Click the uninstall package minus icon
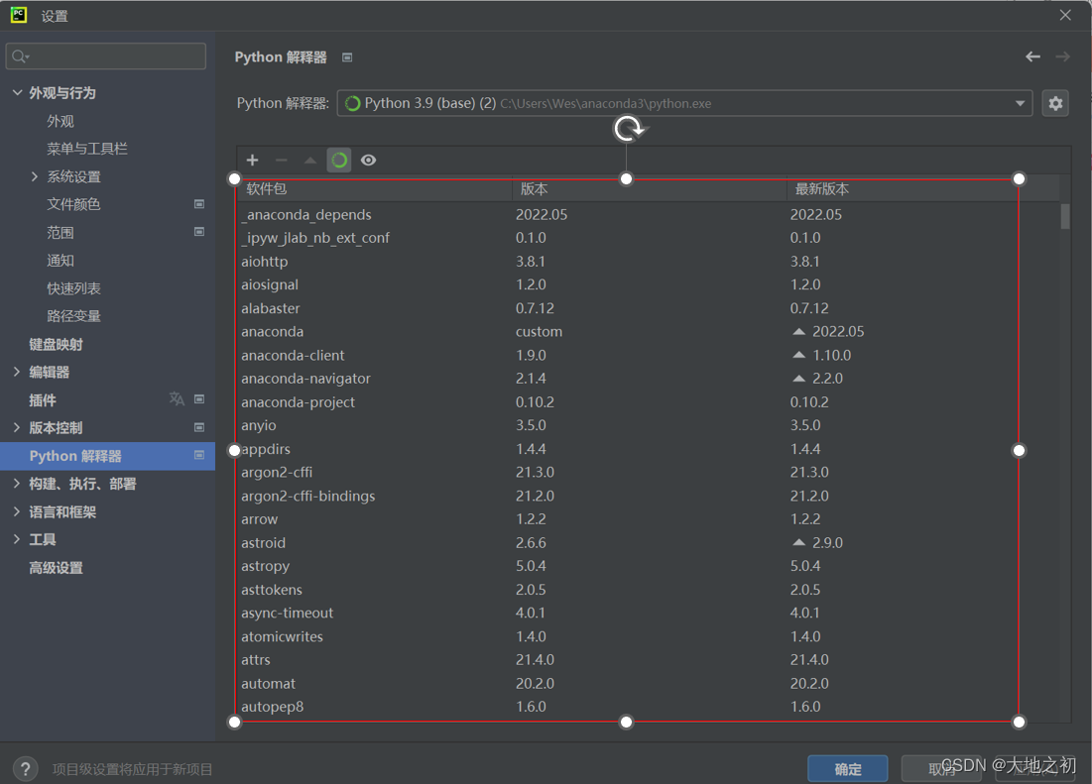The height and width of the screenshot is (784, 1092). point(282,161)
